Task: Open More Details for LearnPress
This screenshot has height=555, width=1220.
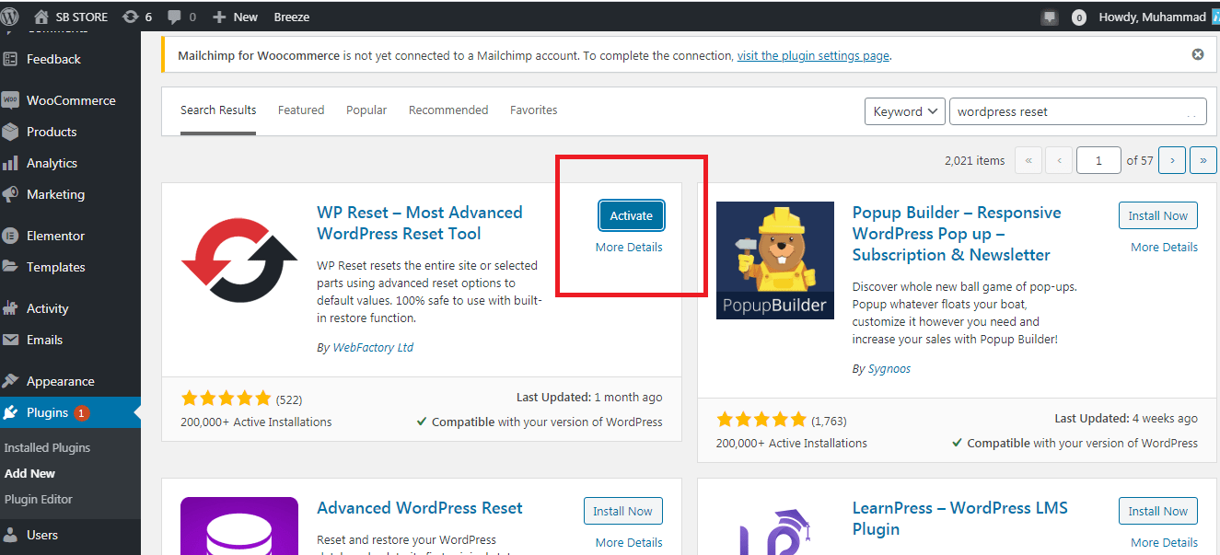Action: pyautogui.click(x=1164, y=542)
